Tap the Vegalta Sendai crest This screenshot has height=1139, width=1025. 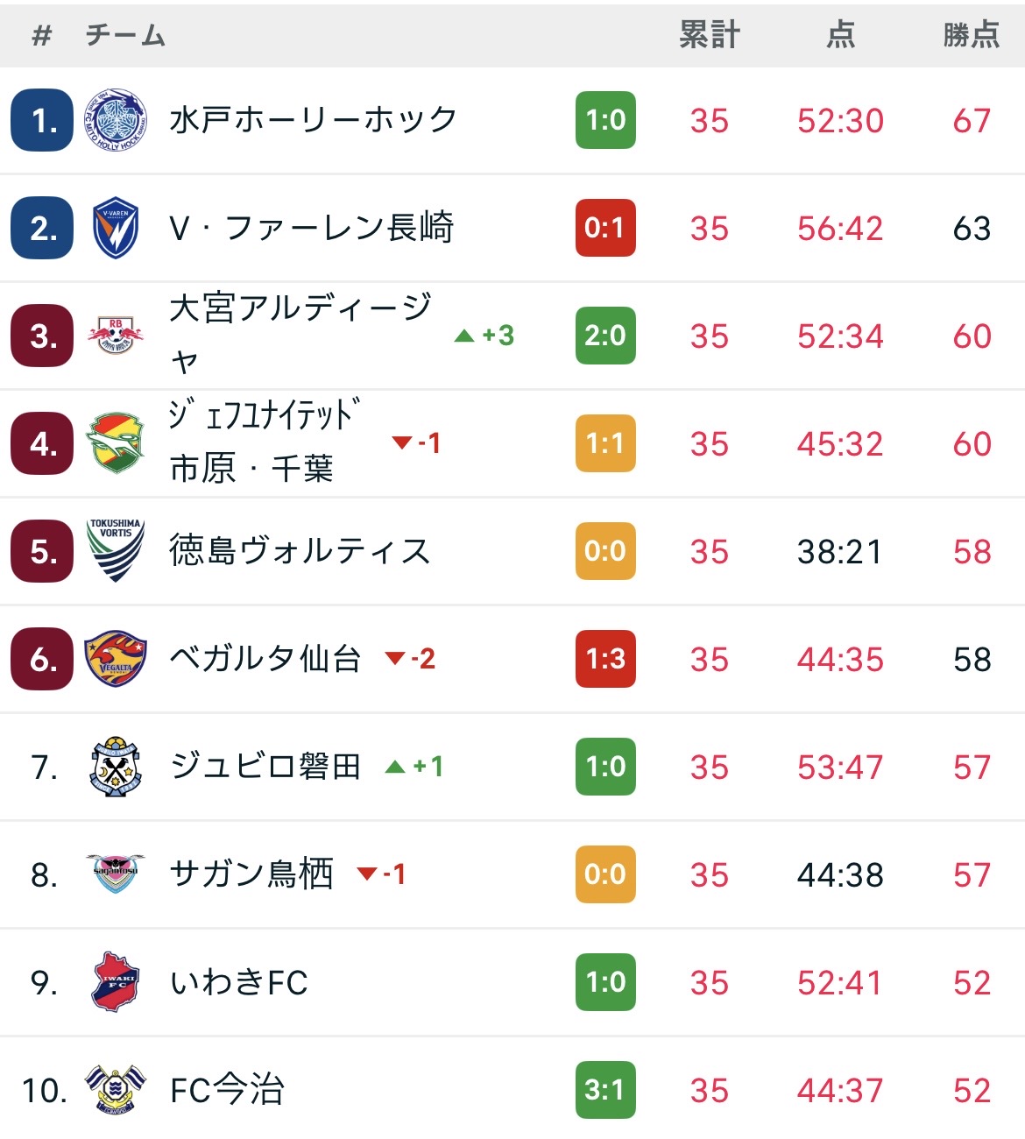point(116,659)
